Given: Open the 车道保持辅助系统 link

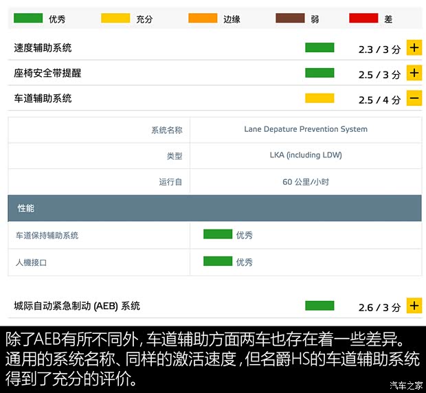Looking at the screenshot, I should click(x=47, y=235).
